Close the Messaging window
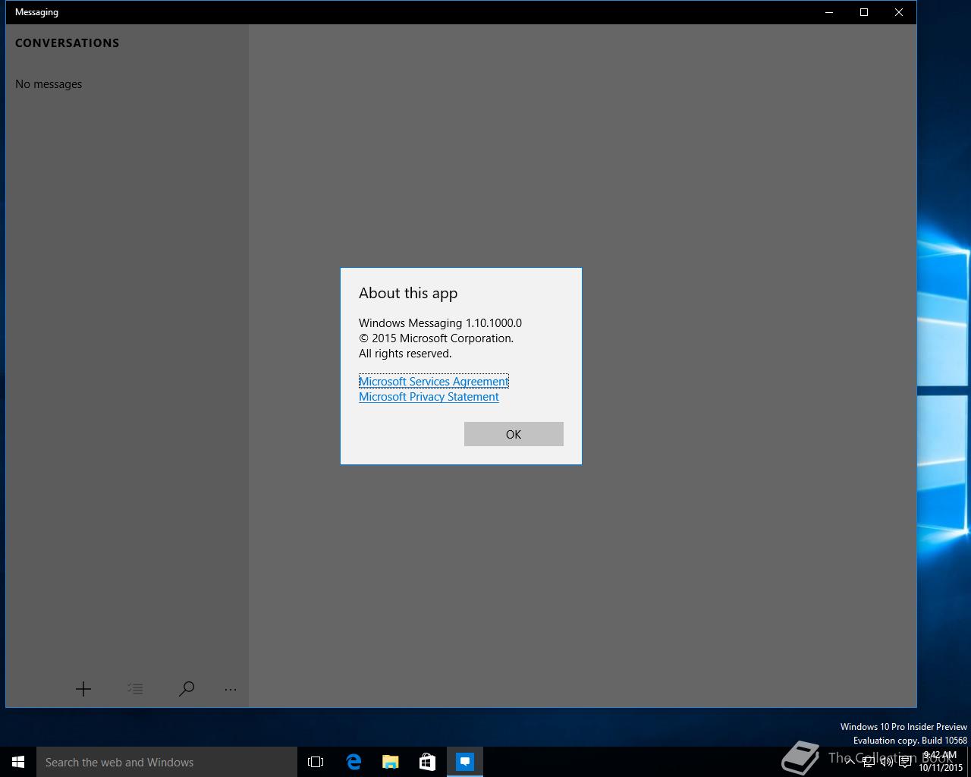This screenshot has width=971, height=777. (899, 12)
